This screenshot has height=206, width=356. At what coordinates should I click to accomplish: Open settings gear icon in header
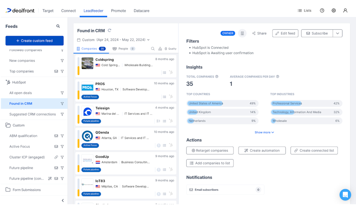(x=333, y=10)
